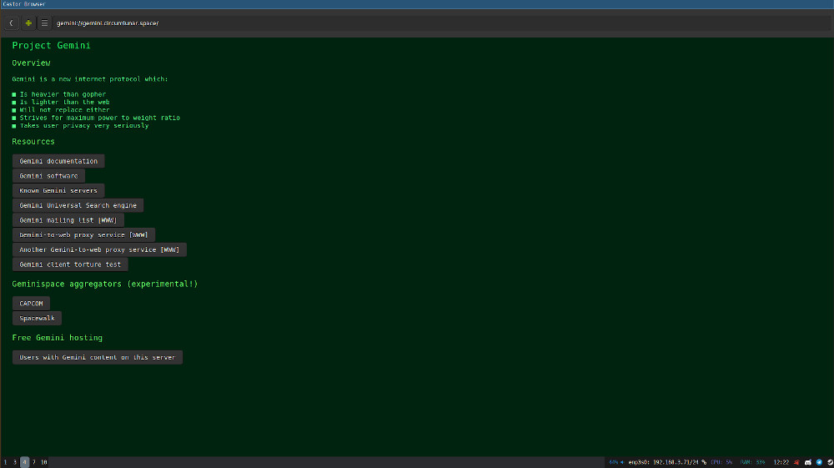Open Gemini client torture test link
834x468 pixels.
(70, 264)
